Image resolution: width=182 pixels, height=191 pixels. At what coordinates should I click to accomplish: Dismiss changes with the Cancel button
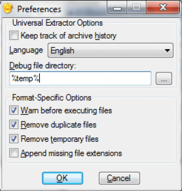pos(119,178)
